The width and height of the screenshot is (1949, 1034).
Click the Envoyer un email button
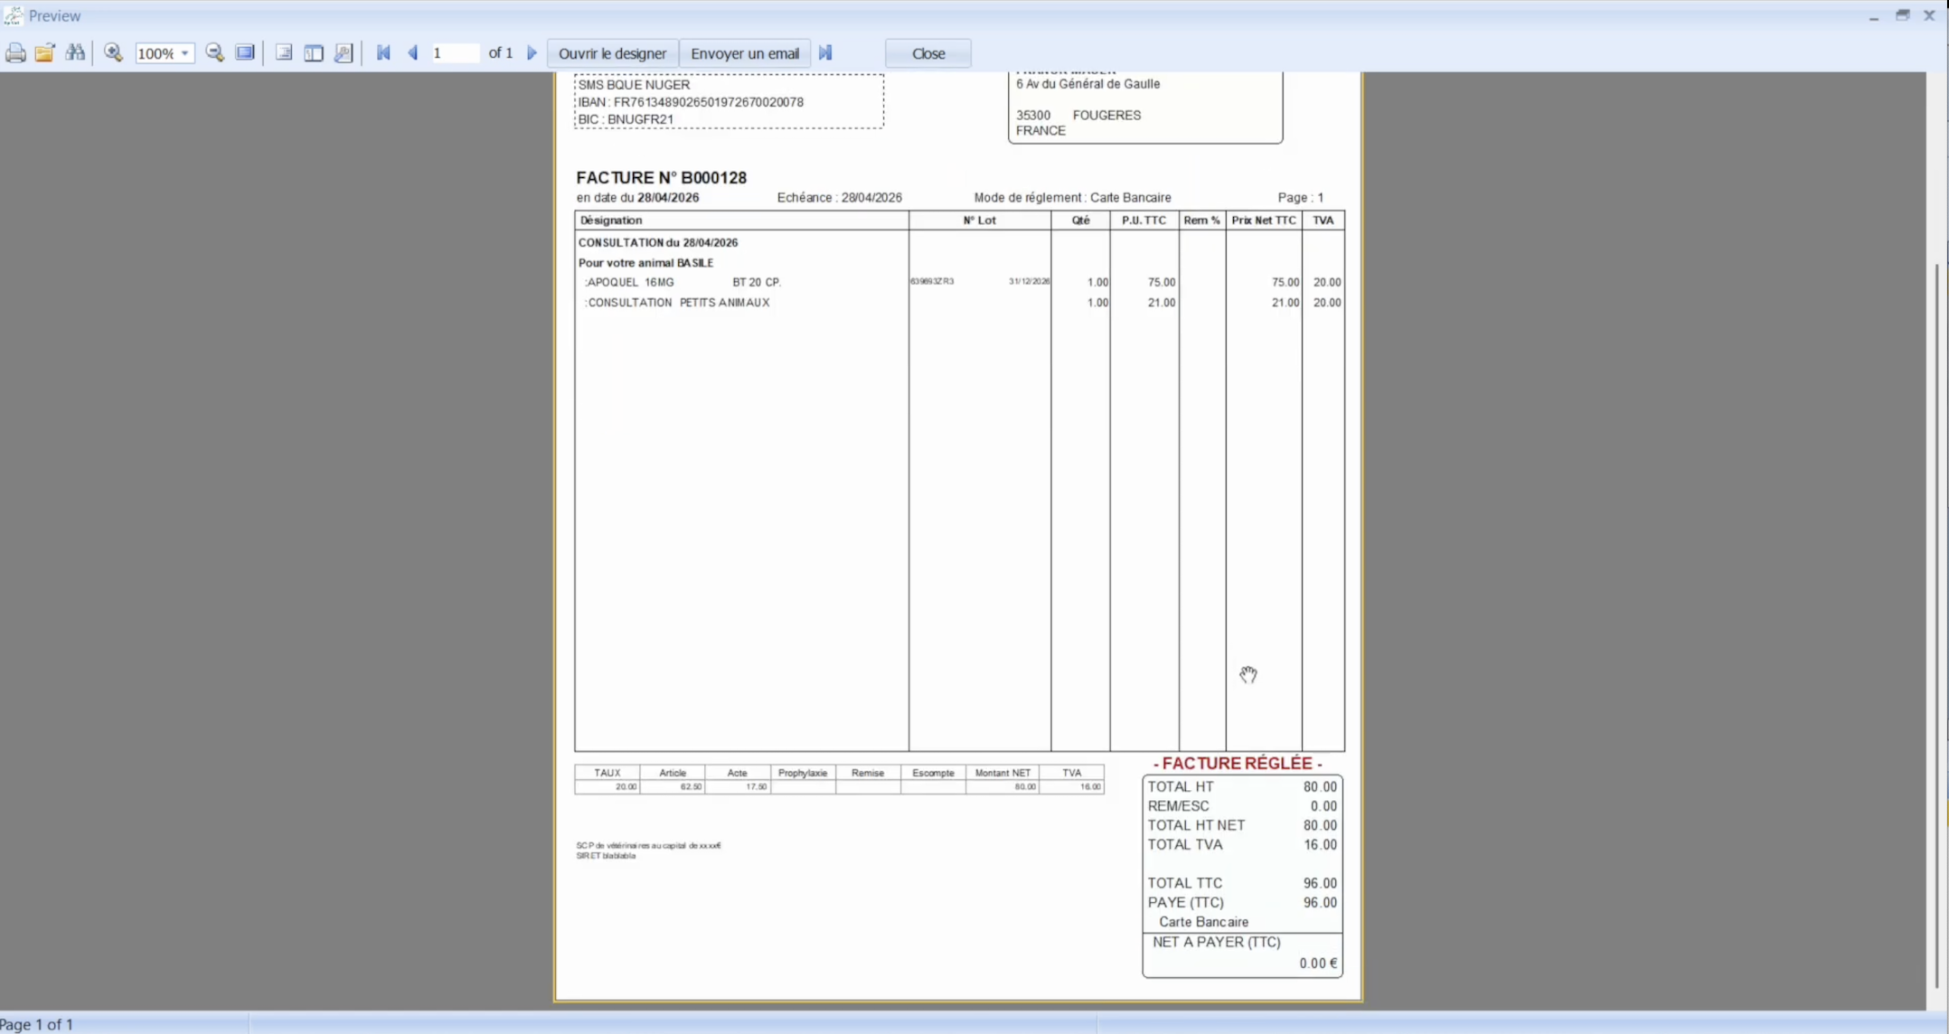point(745,53)
